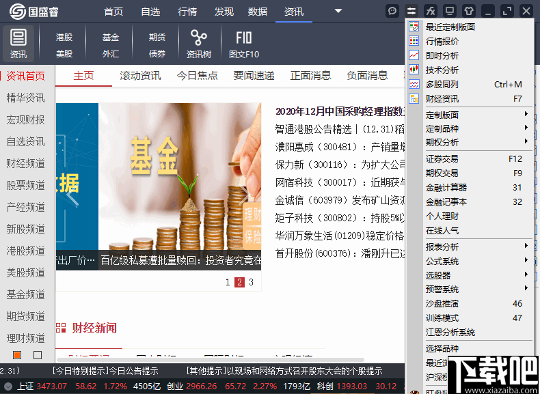
Task: Show the next carousel slide arrow
Action: [x=244, y=195]
